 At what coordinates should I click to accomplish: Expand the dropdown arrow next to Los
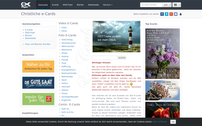(170, 5)
